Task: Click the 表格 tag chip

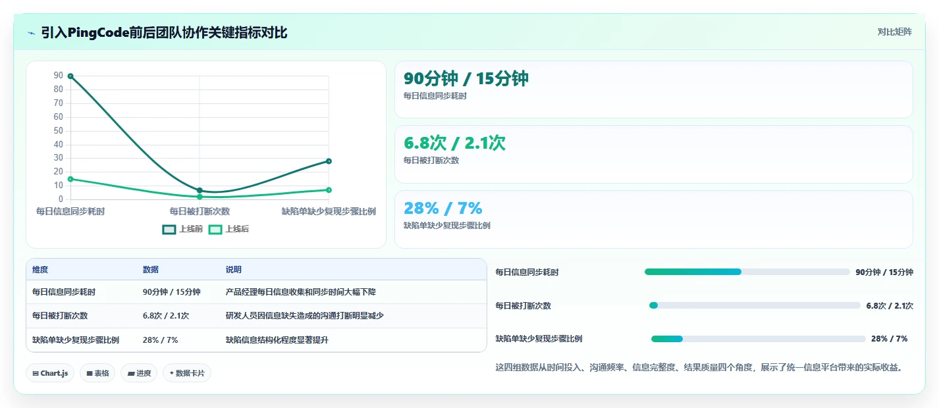Action: (97, 373)
